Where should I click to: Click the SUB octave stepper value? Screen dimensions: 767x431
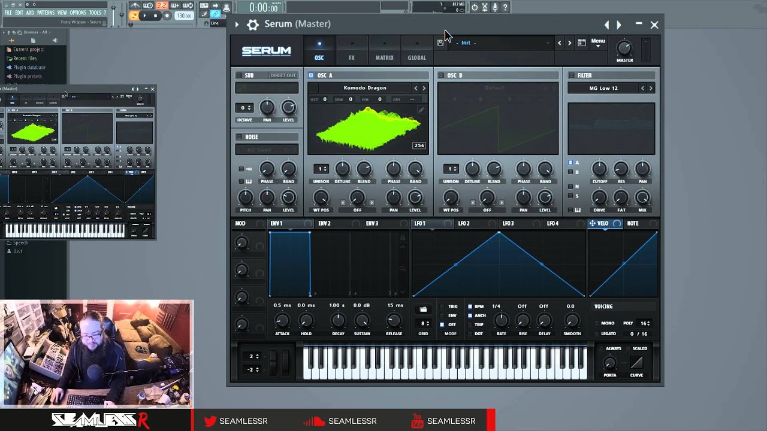[x=245, y=108]
